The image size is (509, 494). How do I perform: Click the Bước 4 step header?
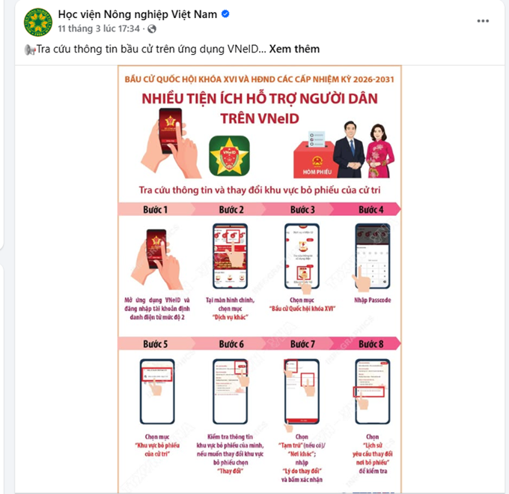coord(371,210)
